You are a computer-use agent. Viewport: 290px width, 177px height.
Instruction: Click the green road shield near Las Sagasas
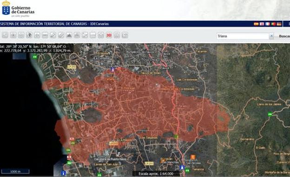[176, 137]
